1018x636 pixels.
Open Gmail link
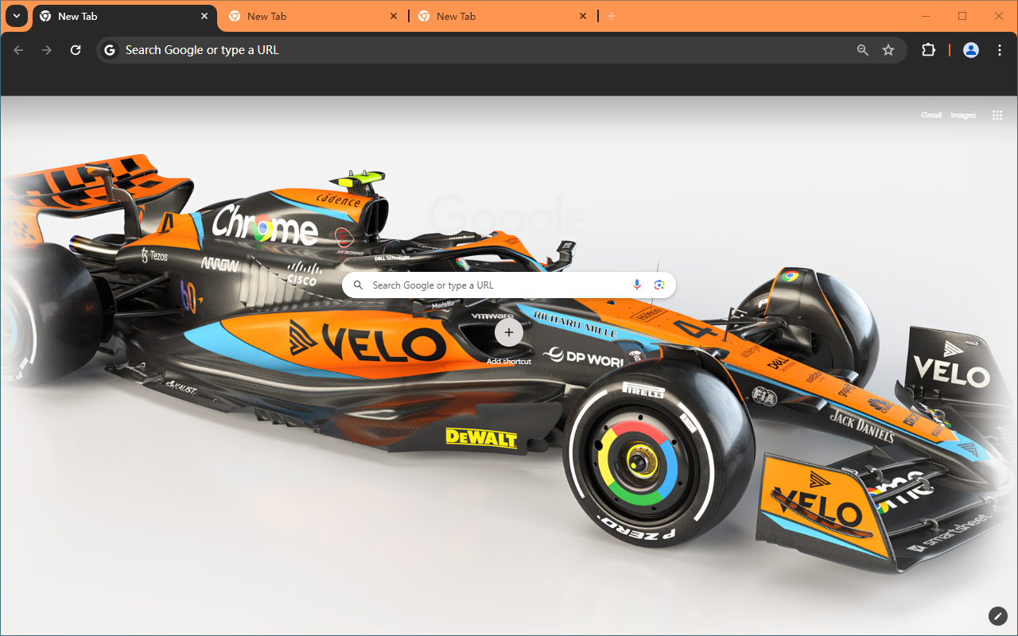tap(931, 115)
